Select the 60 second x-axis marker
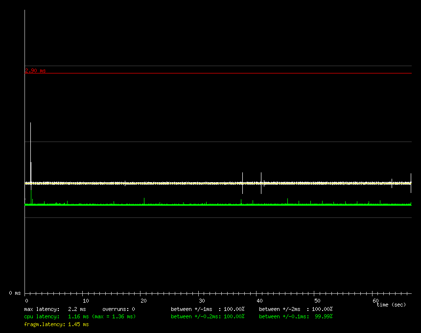Viewport: 421px width, 333px height. [375, 300]
